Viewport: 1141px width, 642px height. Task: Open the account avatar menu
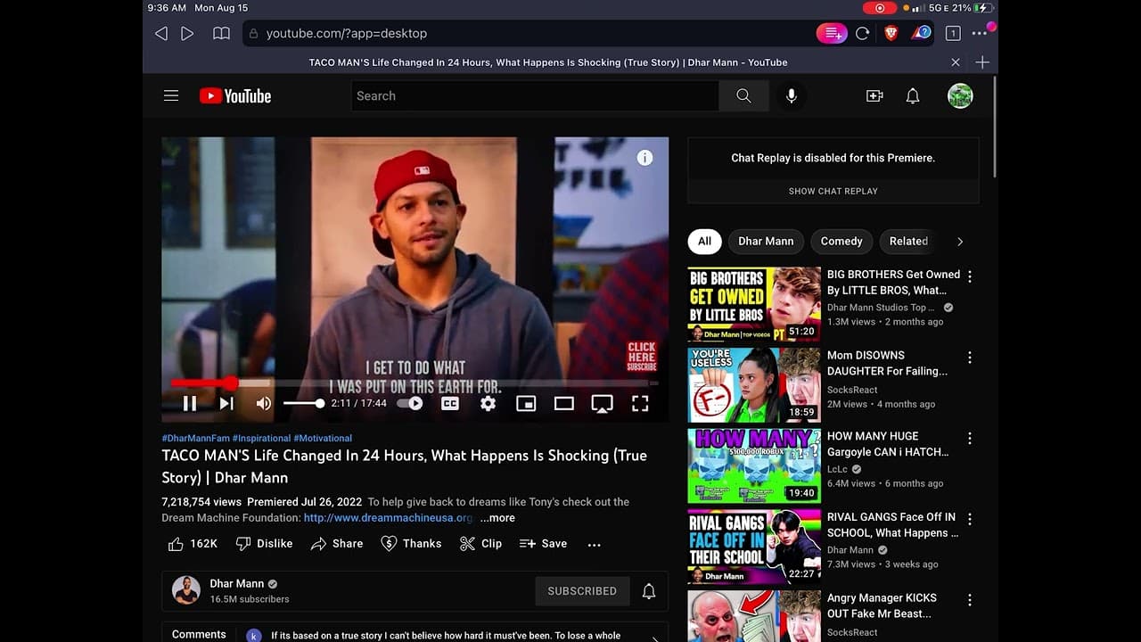[960, 95]
